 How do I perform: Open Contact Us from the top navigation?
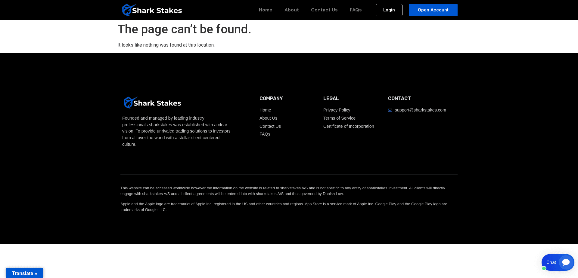[324, 10]
